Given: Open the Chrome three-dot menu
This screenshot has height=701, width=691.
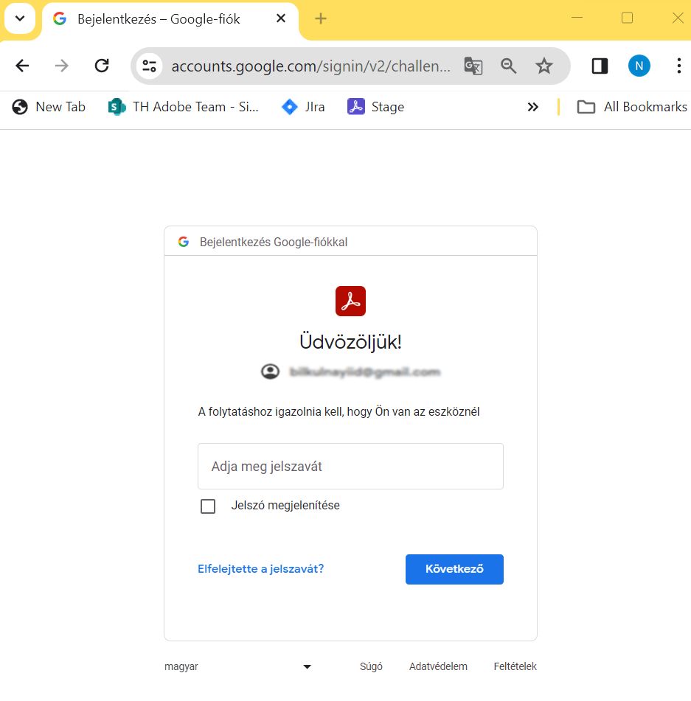Looking at the screenshot, I should pyautogui.click(x=678, y=66).
